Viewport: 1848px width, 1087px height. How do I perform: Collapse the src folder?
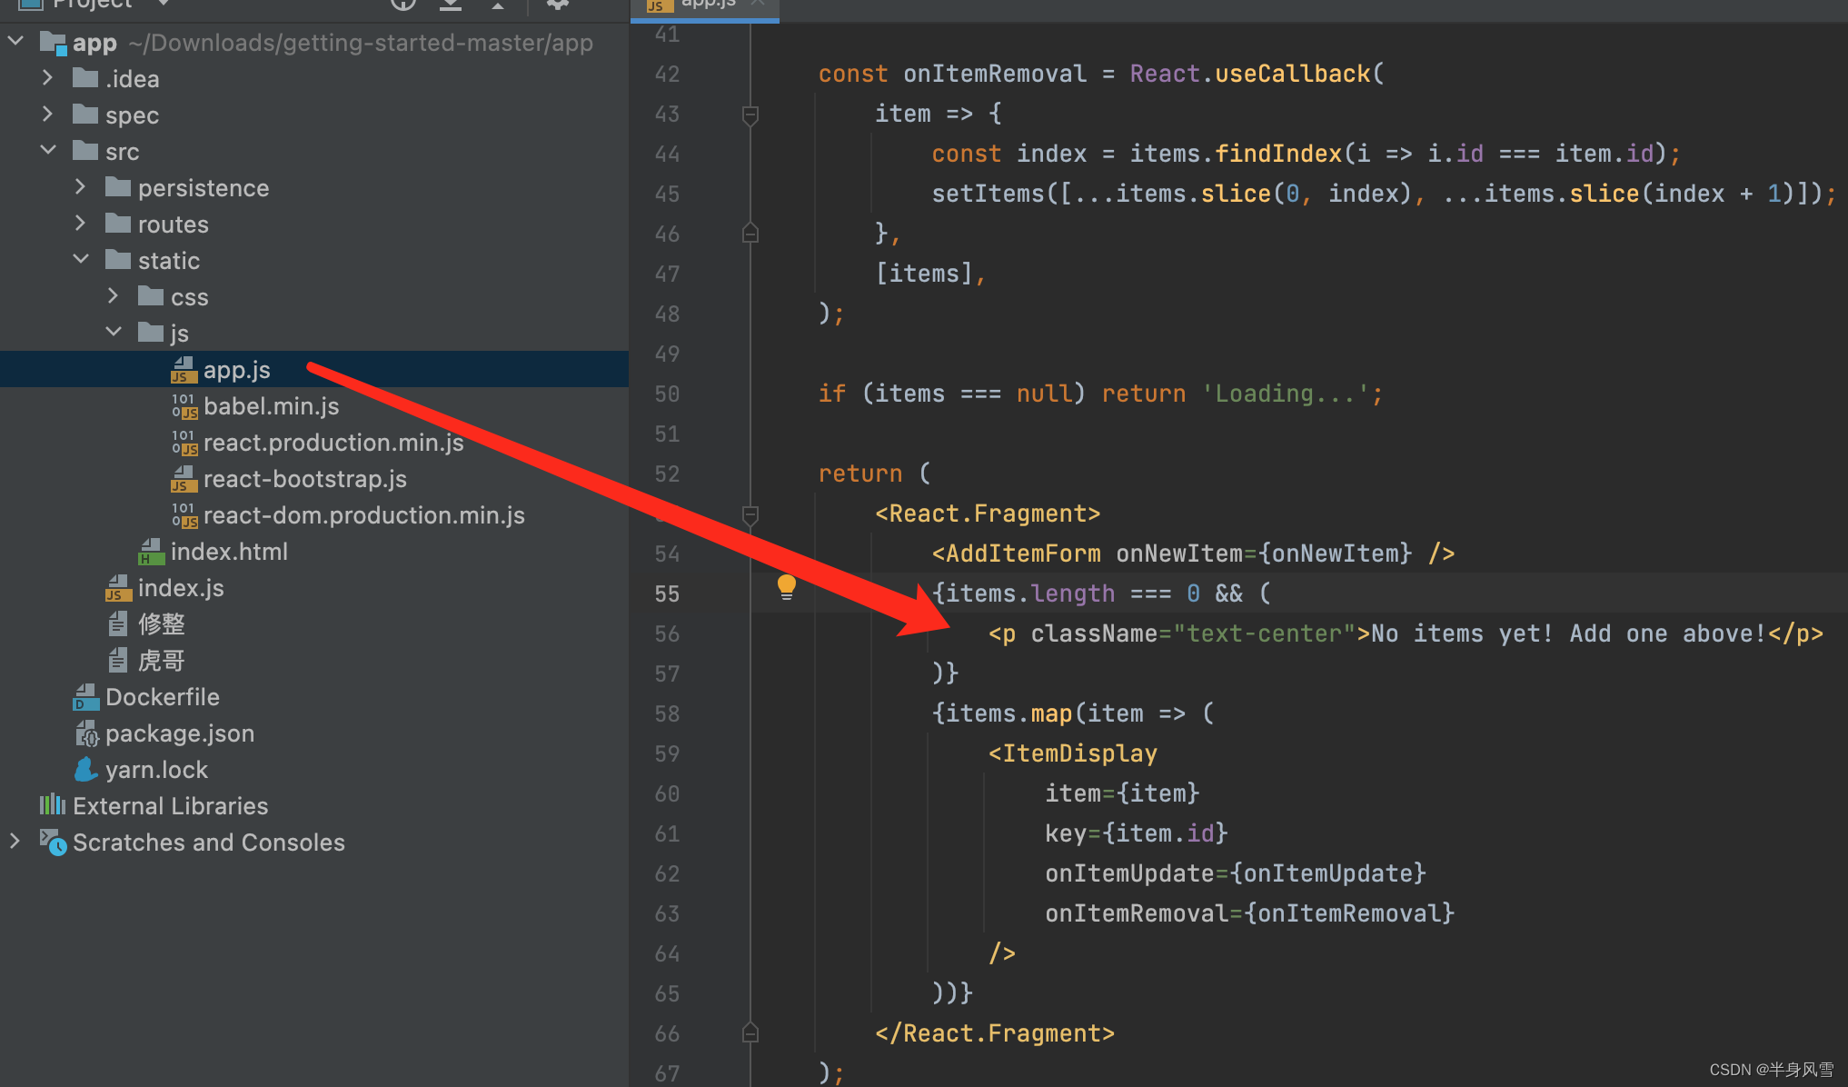point(48,151)
